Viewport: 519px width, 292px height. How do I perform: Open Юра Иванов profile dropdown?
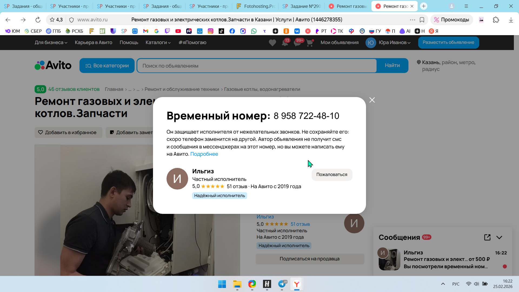(x=394, y=42)
